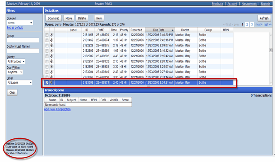
Task: Sort dictations by Doctor column
Action: (186, 30)
